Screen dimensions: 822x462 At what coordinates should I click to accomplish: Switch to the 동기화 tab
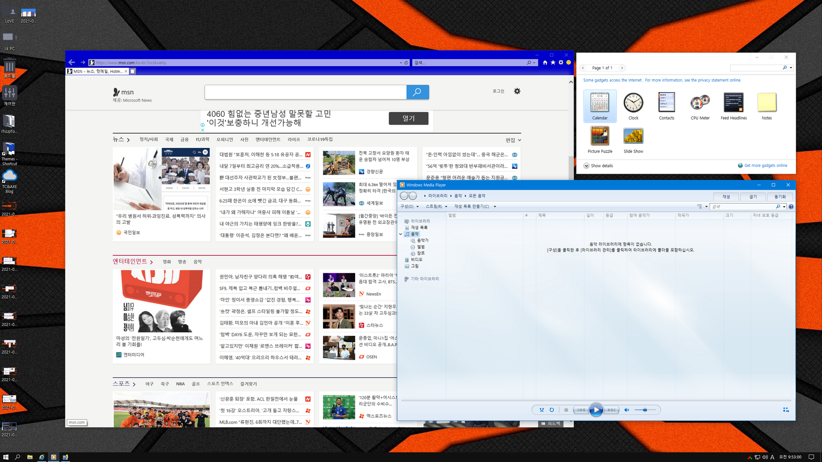[x=780, y=197]
